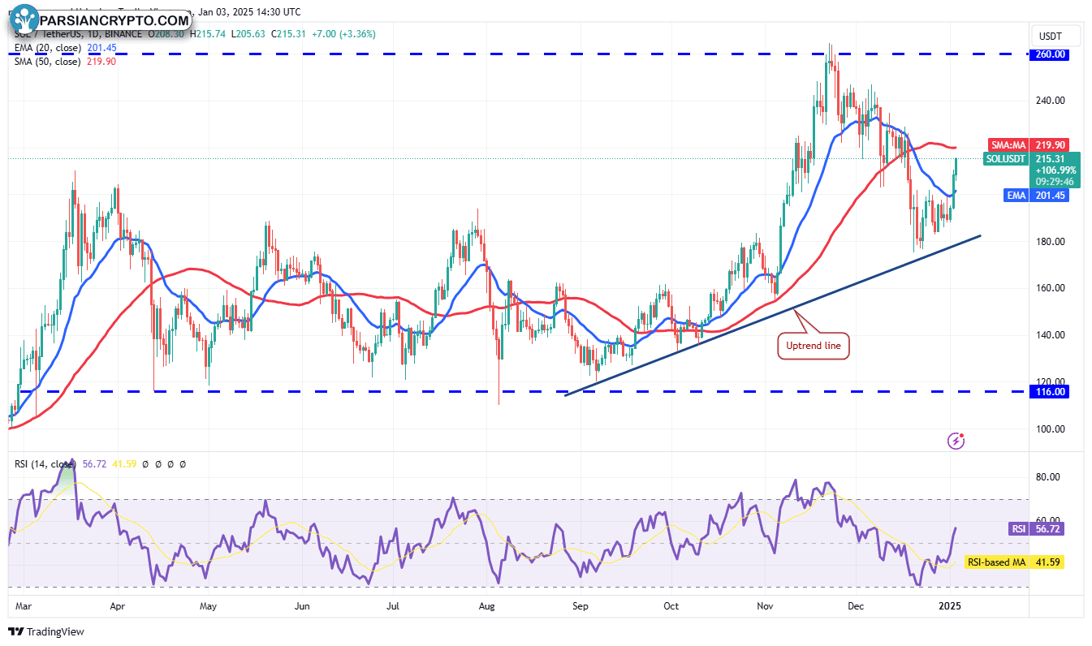Viewport: 1092px width, 646px height.
Task: Click the Jun label on time axis
Action: pyautogui.click(x=302, y=605)
